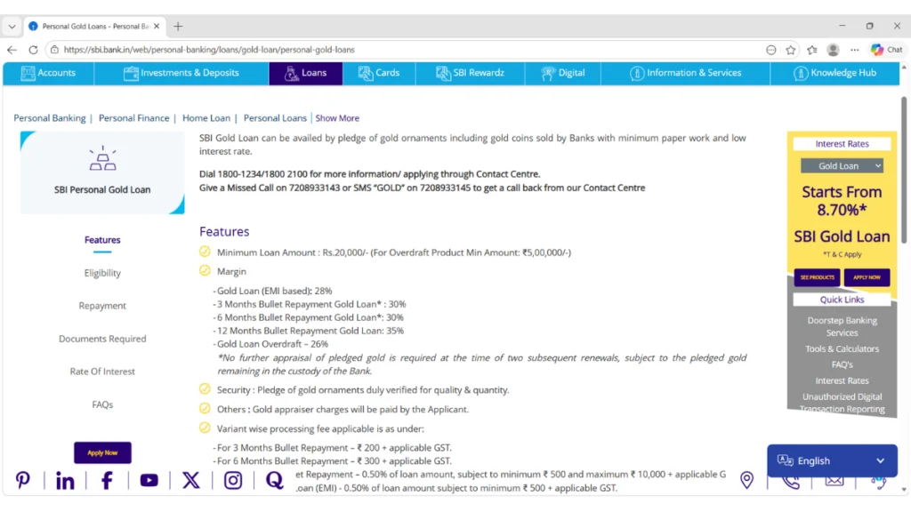The width and height of the screenshot is (911, 512).
Task: Go to Personal Finance breadcrumb
Action: coord(133,118)
